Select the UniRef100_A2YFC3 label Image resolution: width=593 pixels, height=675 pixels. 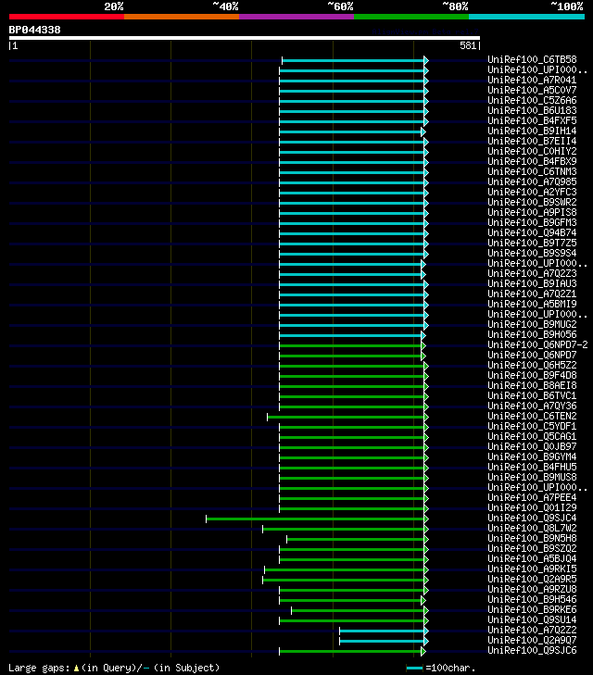[x=532, y=192]
